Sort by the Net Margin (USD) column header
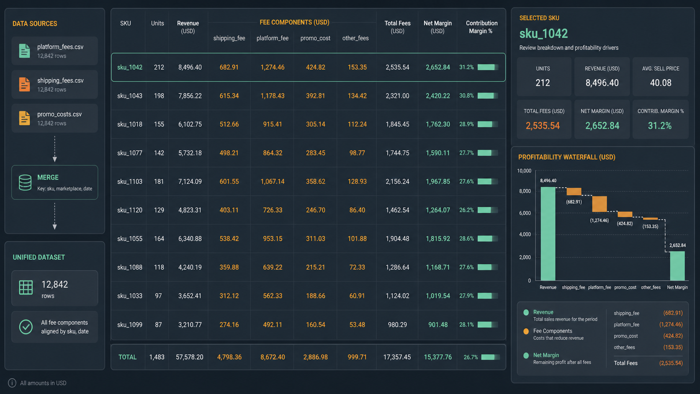 [x=437, y=27]
